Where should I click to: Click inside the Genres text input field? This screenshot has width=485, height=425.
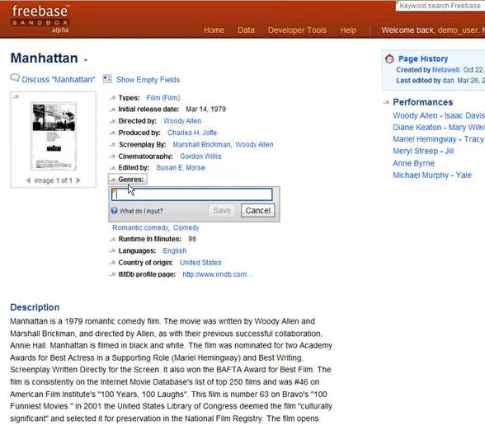[x=191, y=194]
